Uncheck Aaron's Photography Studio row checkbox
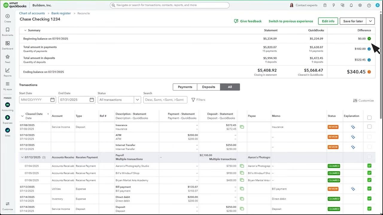 tap(369, 166)
